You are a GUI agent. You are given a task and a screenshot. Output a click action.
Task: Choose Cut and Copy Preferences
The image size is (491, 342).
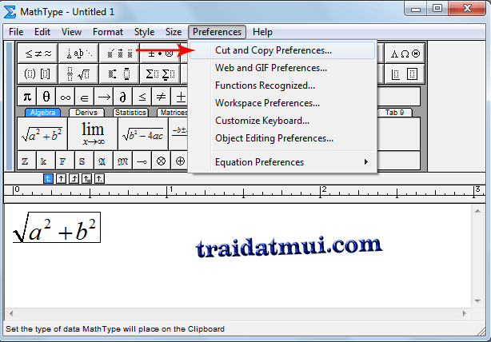pos(282,50)
